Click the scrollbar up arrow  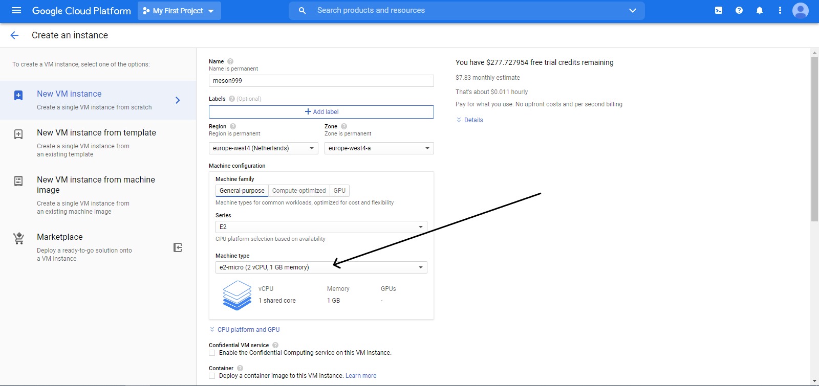coord(814,53)
